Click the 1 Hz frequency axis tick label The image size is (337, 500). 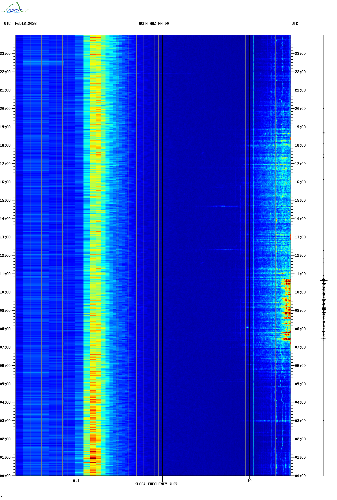tap(162, 480)
